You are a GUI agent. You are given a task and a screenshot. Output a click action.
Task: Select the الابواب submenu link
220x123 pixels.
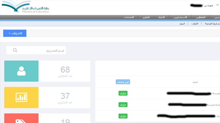coord(195,24)
